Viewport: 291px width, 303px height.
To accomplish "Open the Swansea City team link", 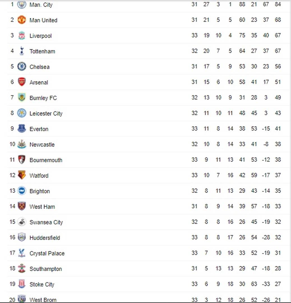I will [46, 222].
